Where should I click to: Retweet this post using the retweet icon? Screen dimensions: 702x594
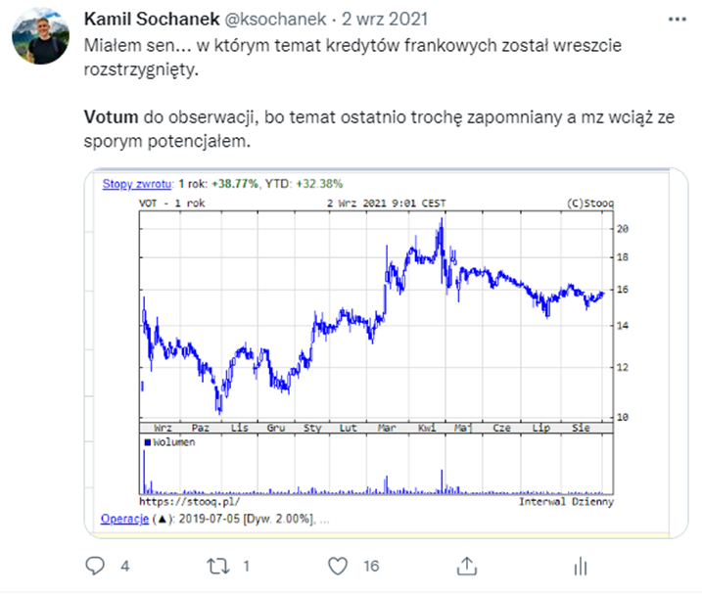click(216, 566)
